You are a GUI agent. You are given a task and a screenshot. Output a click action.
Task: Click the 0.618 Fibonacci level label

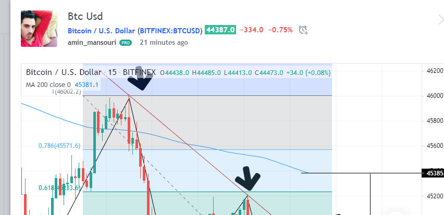(59, 188)
